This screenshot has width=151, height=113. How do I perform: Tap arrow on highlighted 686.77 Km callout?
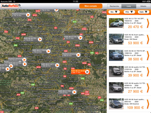[87, 72]
